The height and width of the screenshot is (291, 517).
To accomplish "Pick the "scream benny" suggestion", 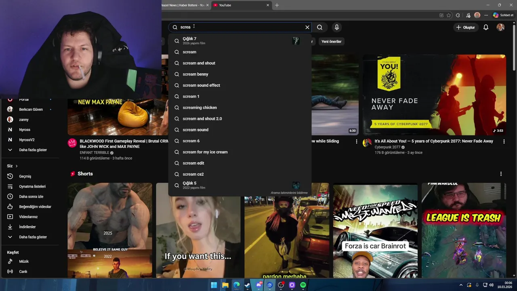I will [240, 74].
